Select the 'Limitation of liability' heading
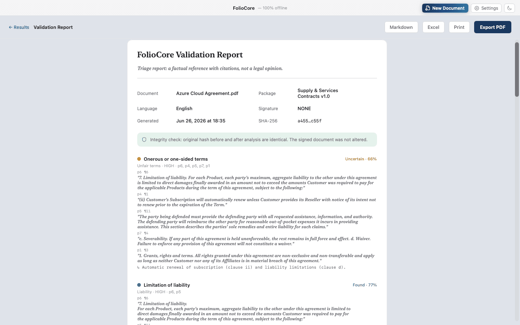Viewport: 520px width, 325px height. pyautogui.click(x=167, y=285)
